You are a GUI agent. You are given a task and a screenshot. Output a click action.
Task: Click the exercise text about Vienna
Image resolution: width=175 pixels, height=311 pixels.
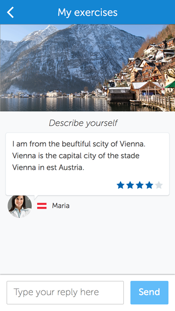tap(79, 155)
